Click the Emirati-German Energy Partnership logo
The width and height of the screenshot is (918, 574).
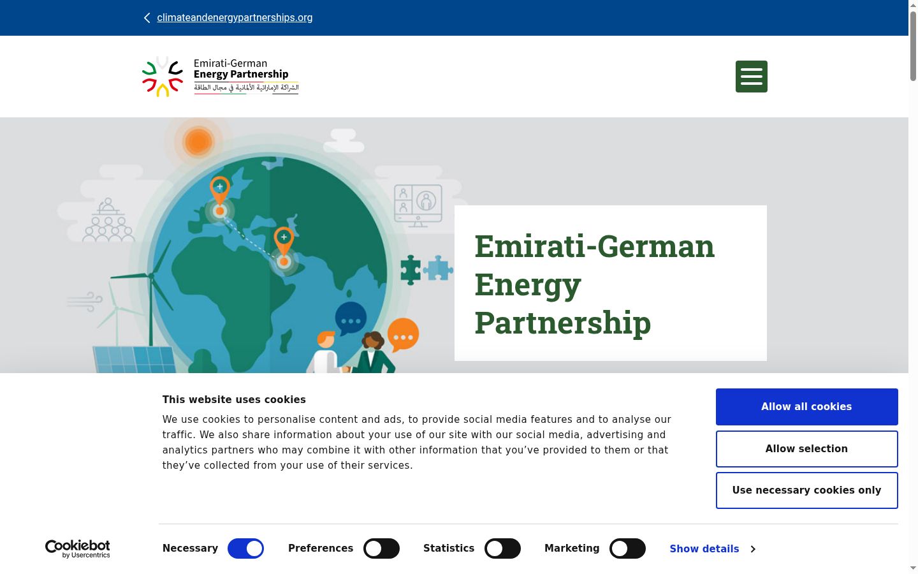pyautogui.click(x=221, y=77)
